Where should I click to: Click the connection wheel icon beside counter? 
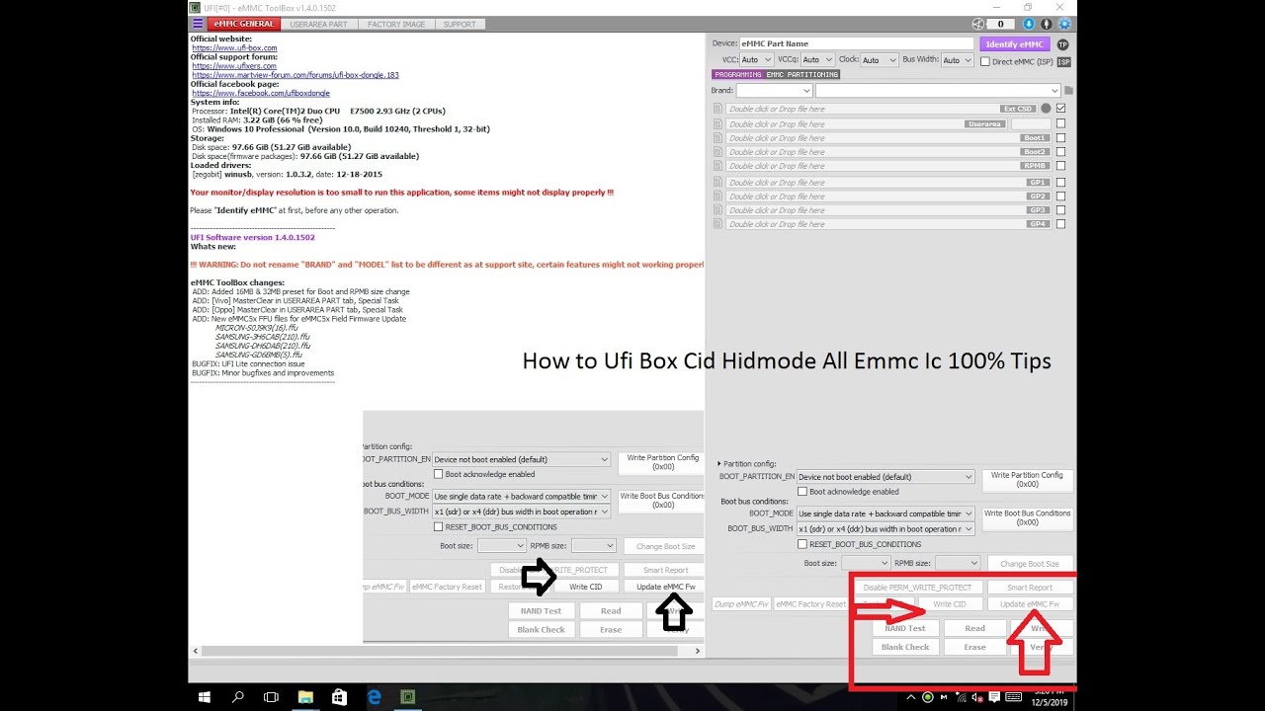click(977, 24)
